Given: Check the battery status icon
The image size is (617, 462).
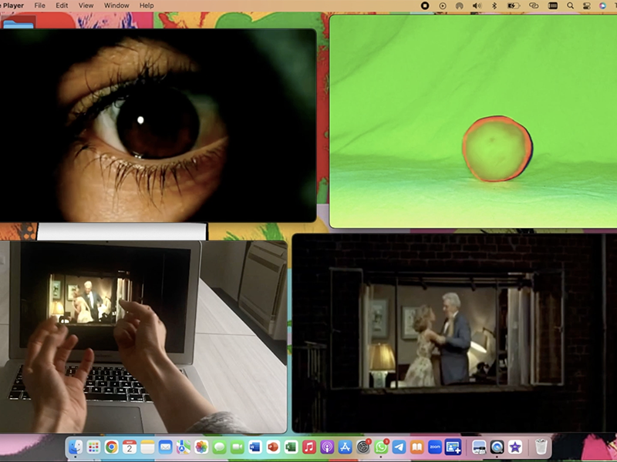Looking at the screenshot, I should click(x=514, y=5).
